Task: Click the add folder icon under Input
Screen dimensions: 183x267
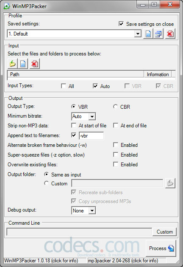Action: click(x=12, y=64)
